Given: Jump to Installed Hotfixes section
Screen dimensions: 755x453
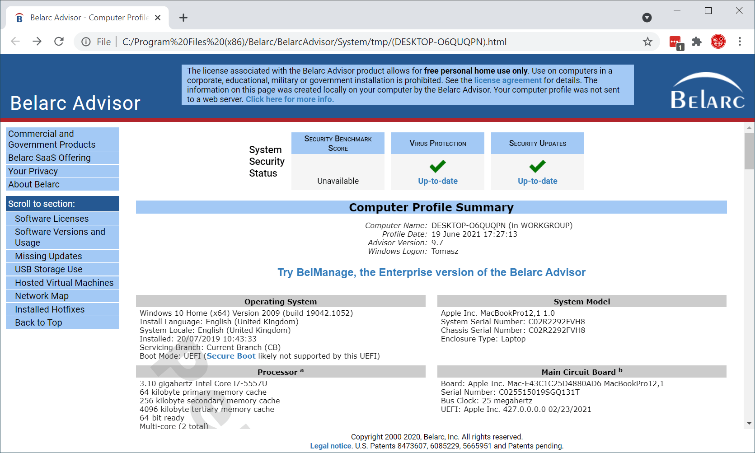Looking at the screenshot, I should coord(62,309).
